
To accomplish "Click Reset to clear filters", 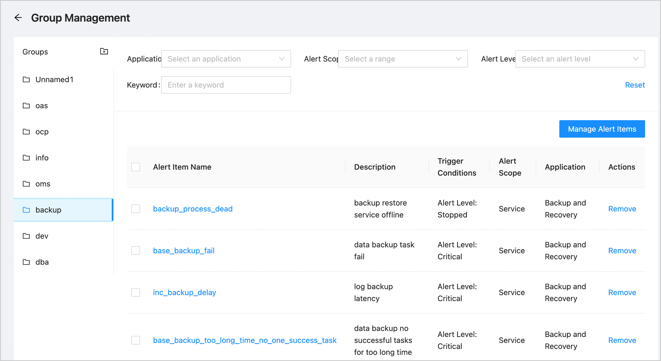I will 635,85.
